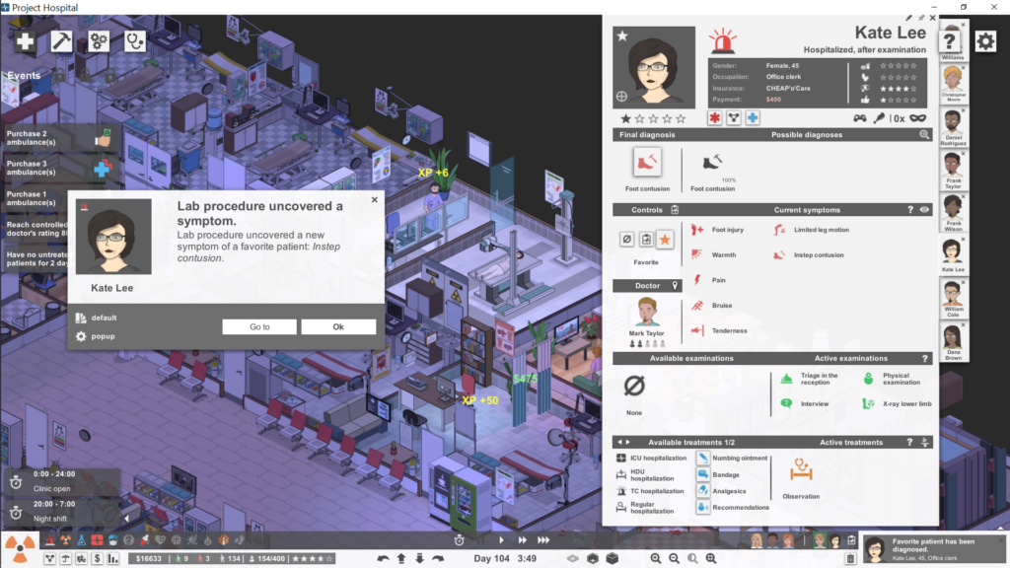Viewport: 1010px width, 568px height.
Task: Click the Go to button
Action: [259, 326]
